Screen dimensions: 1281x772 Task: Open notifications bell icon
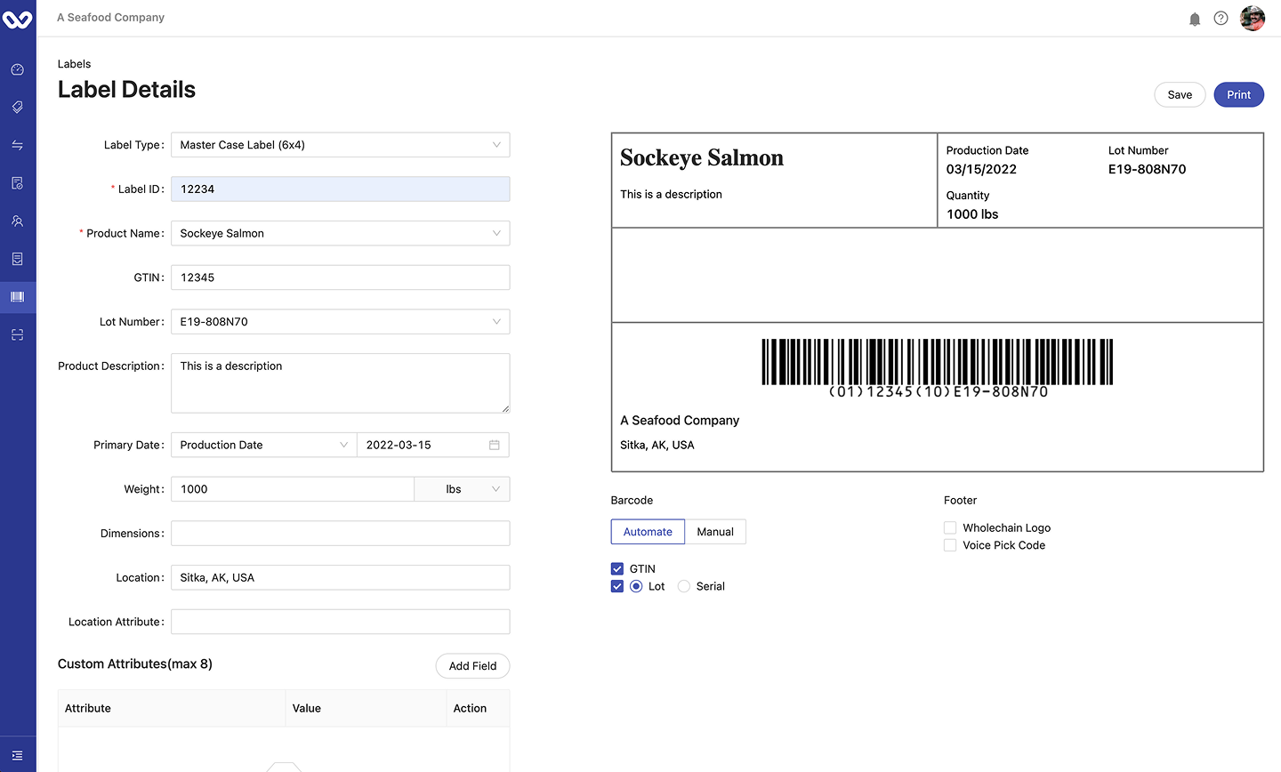1195,19
